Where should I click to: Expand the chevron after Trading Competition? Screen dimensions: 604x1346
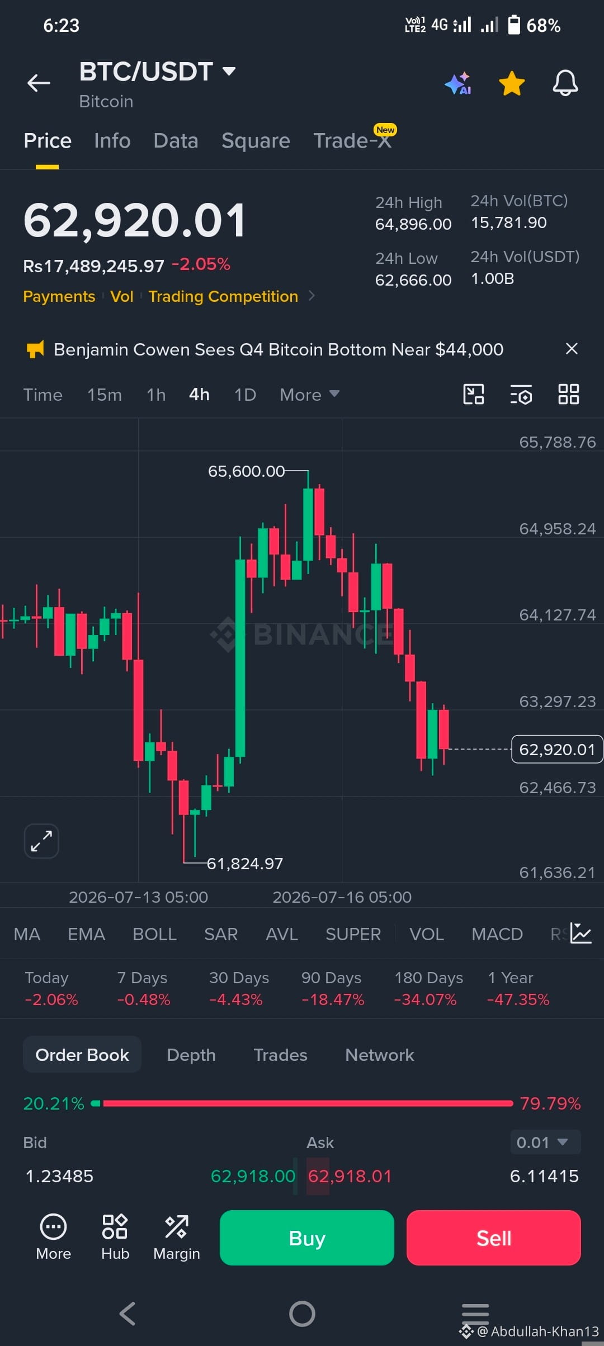312,296
